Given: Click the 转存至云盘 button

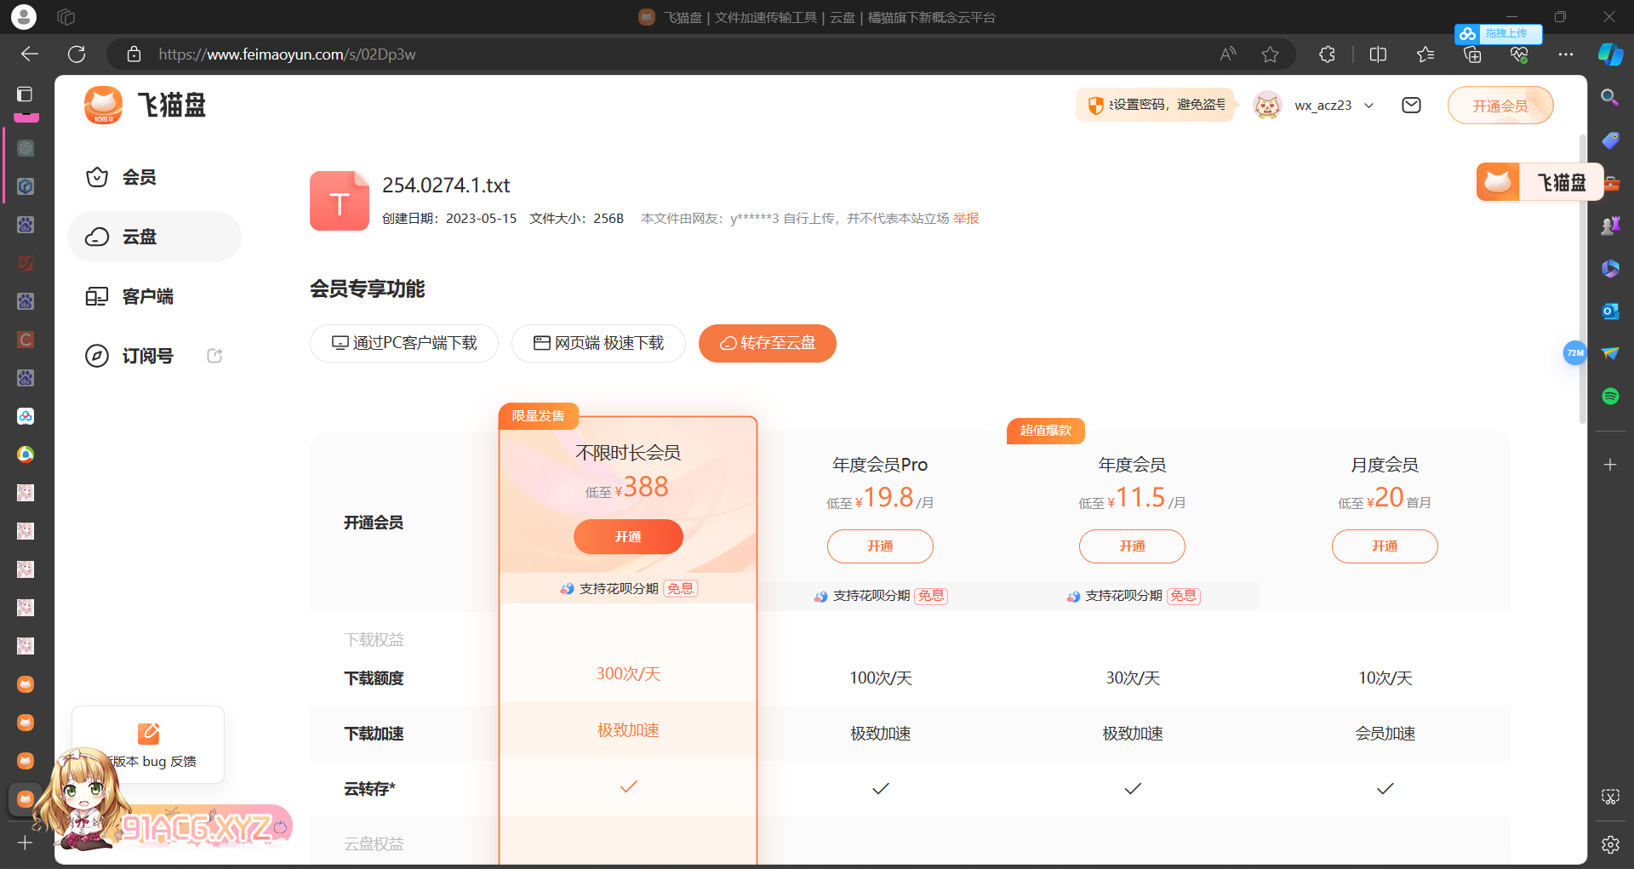Looking at the screenshot, I should pyautogui.click(x=767, y=343).
